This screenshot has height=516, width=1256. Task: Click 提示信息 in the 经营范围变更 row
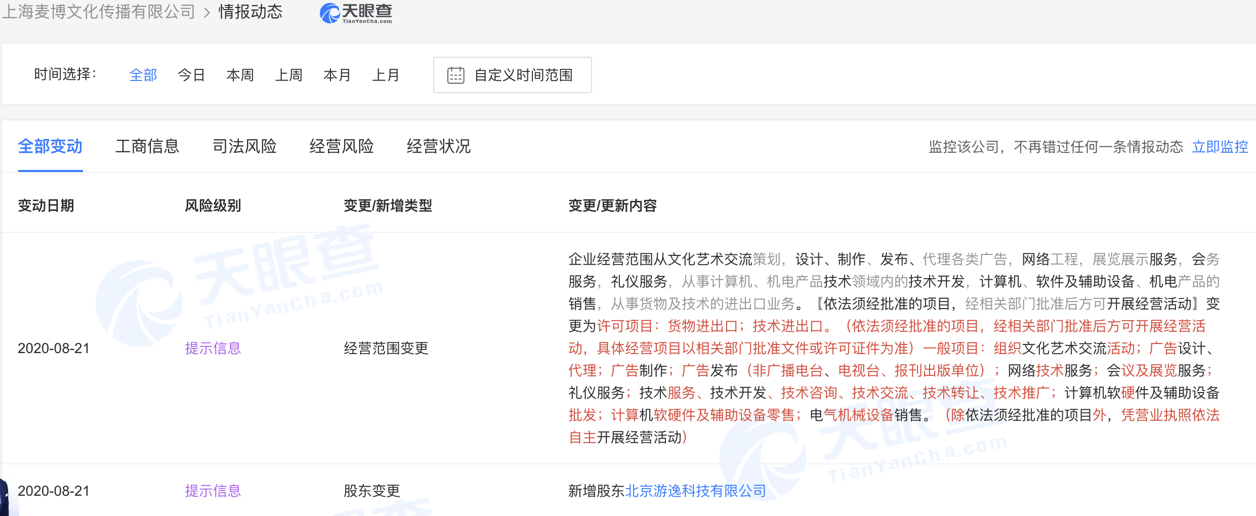pyautogui.click(x=213, y=348)
